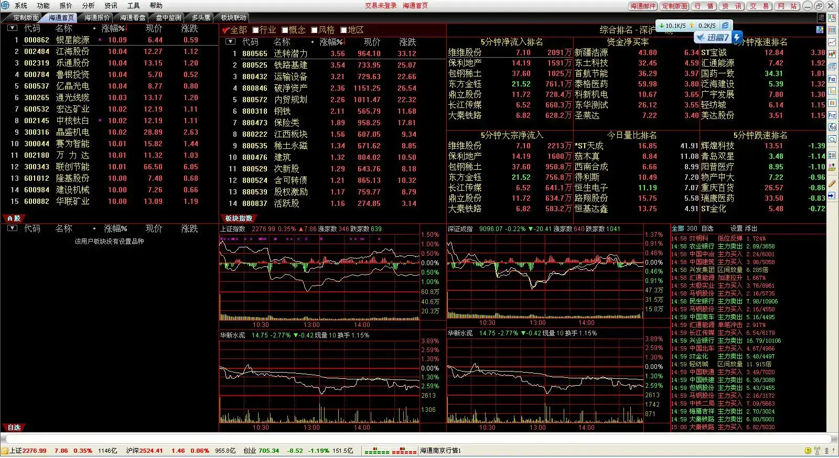Click the lock icon beside 上证 in status bar

(x=5, y=451)
